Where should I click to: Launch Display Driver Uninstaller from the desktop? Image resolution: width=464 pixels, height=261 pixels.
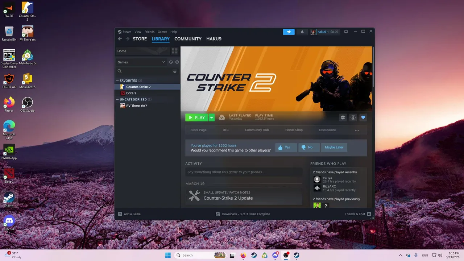pyautogui.click(x=9, y=59)
